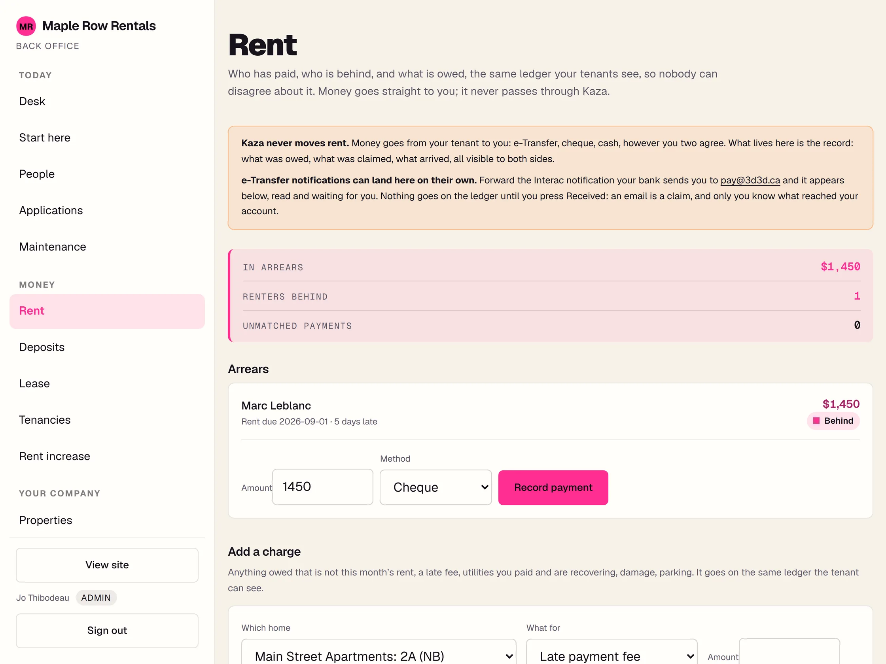Click the Behind status badge
The height and width of the screenshot is (664, 886).
pos(833,421)
